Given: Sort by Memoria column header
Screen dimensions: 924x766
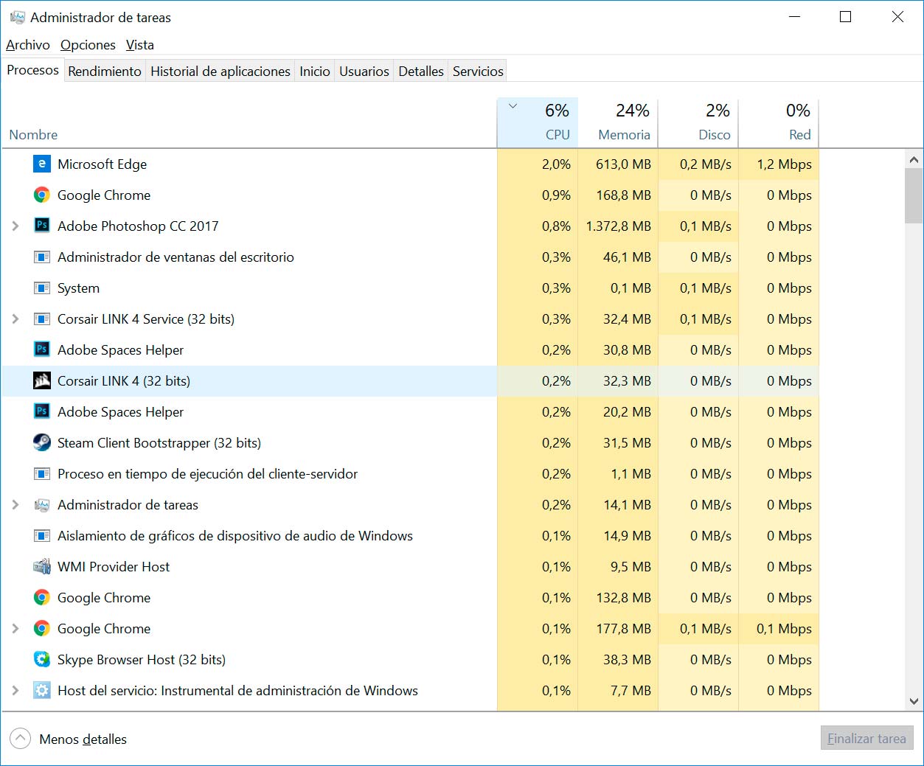Looking at the screenshot, I should pyautogui.click(x=618, y=122).
